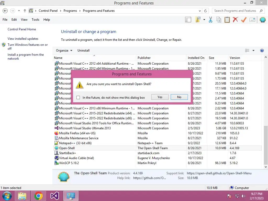Open Install a program from the network
Viewport: 268px width, 201px height.
[x=26, y=57]
